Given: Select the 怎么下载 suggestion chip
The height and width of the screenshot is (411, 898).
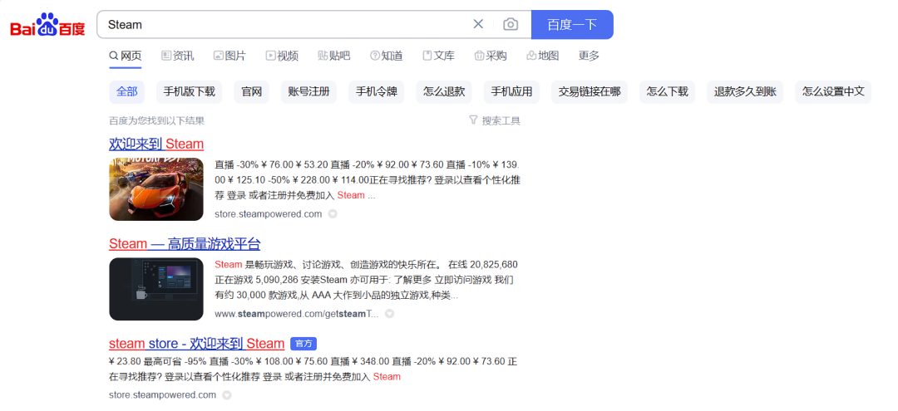Looking at the screenshot, I should coord(667,92).
